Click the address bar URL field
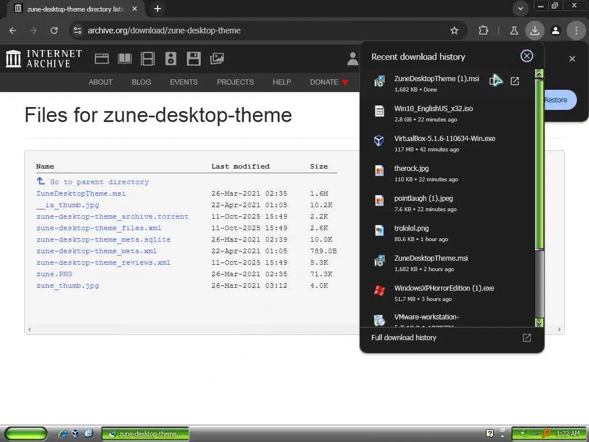This screenshot has height=442, width=589. pos(263,31)
